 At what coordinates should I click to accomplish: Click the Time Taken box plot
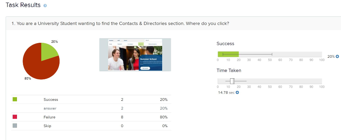[x=236, y=81]
